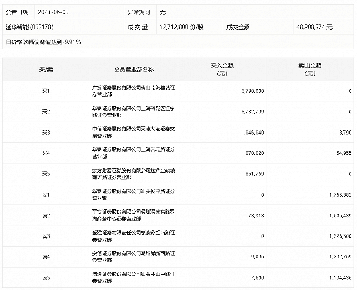Click the 异常期间 label
The image size is (357, 290).
click(x=139, y=12)
